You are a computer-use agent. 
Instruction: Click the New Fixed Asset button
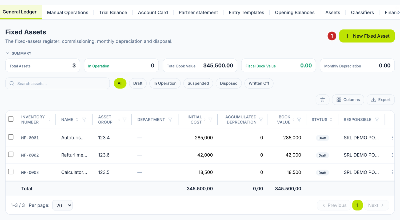click(x=367, y=36)
